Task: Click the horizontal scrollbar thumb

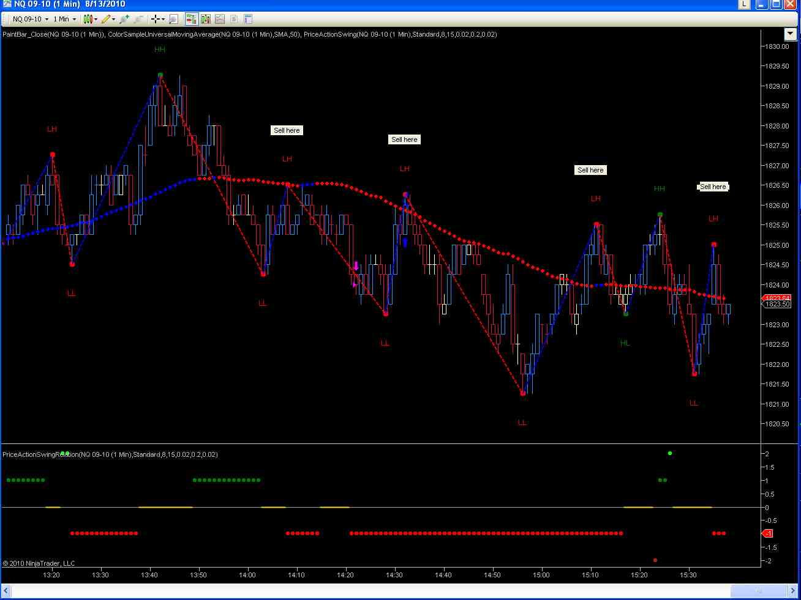Action: pyautogui.click(x=758, y=591)
